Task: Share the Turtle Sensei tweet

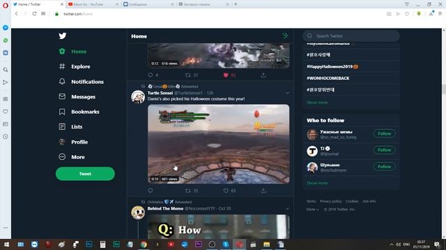Action: (x=263, y=191)
